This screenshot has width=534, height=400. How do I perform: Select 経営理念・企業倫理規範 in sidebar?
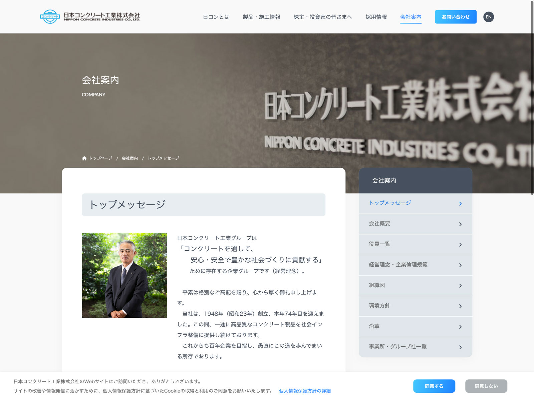click(x=398, y=265)
